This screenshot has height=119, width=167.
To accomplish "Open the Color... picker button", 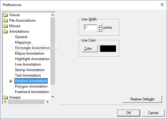I will (90, 49).
